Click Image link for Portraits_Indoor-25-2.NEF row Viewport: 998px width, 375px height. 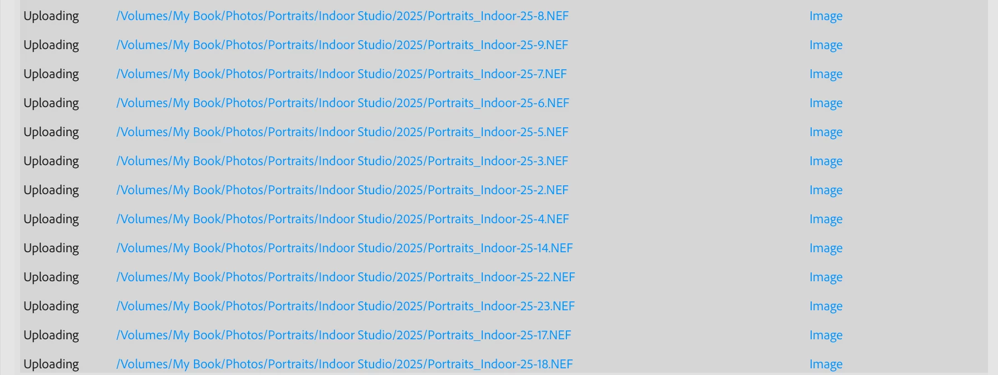[x=826, y=190]
